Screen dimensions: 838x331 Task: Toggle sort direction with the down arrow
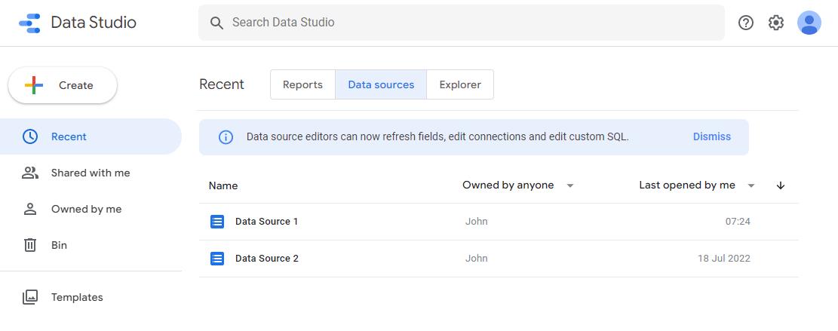tap(780, 185)
